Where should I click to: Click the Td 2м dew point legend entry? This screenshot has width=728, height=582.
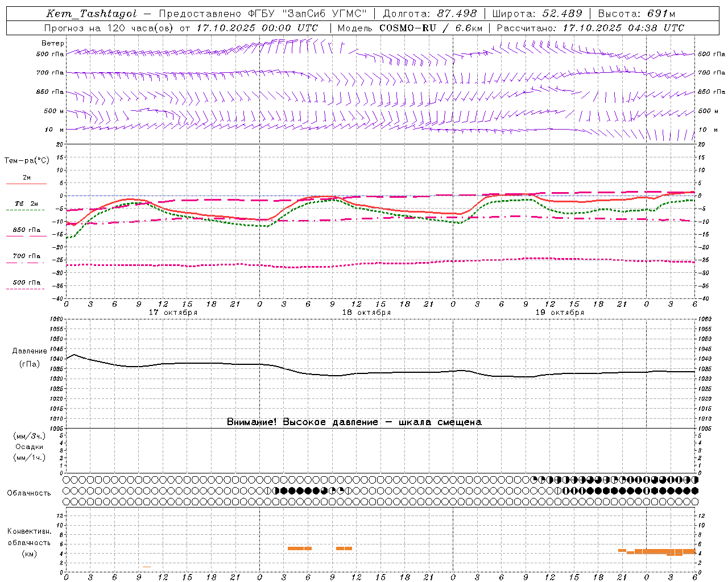pyautogui.click(x=26, y=203)
